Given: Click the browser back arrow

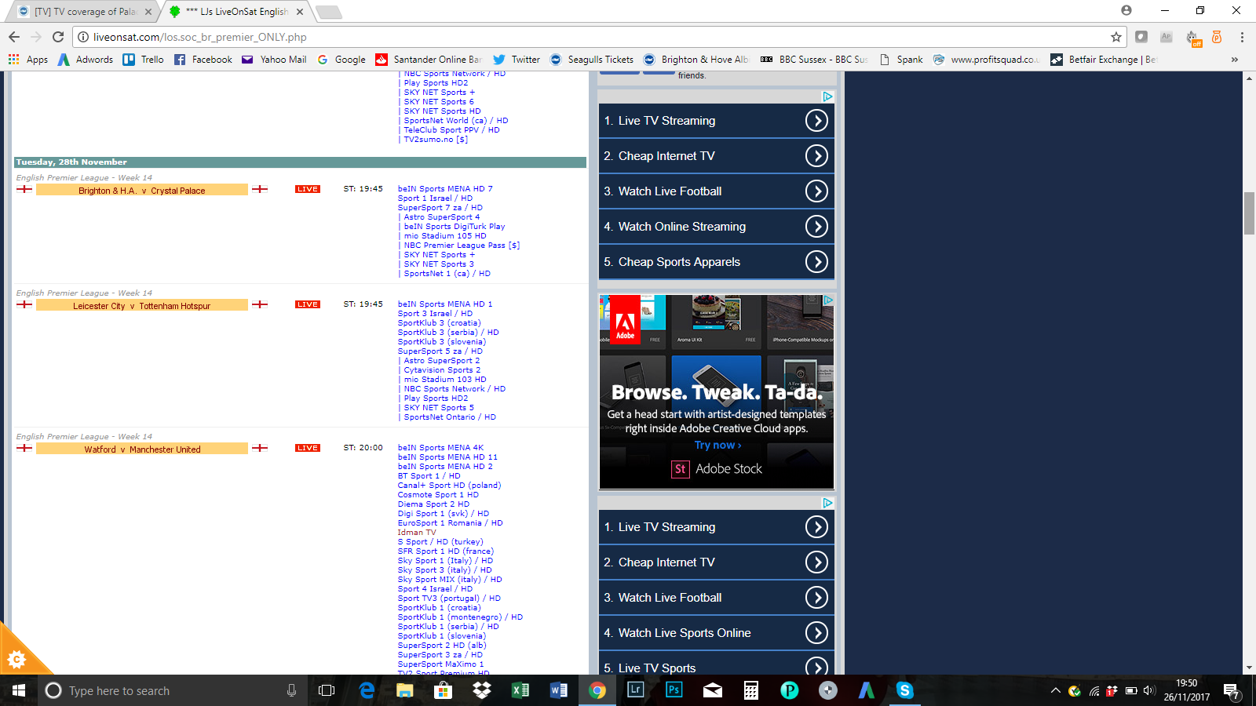Looking at the screenshot, I should 14,37.
